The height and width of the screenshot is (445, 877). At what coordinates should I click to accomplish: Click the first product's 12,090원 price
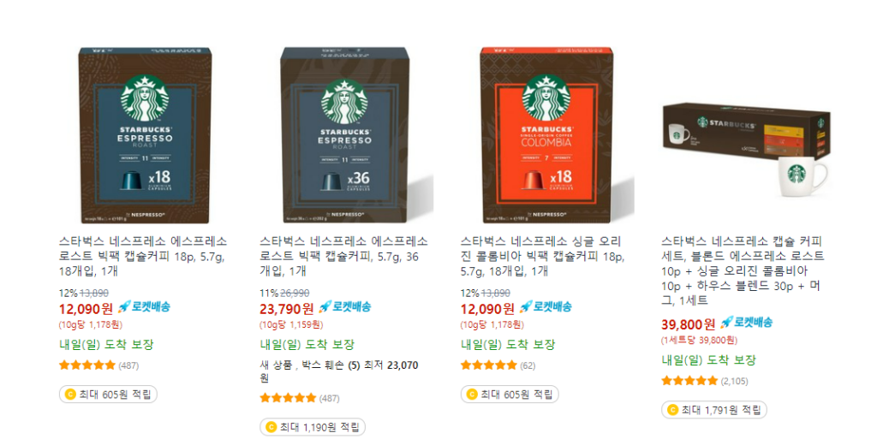click(86, 309)
